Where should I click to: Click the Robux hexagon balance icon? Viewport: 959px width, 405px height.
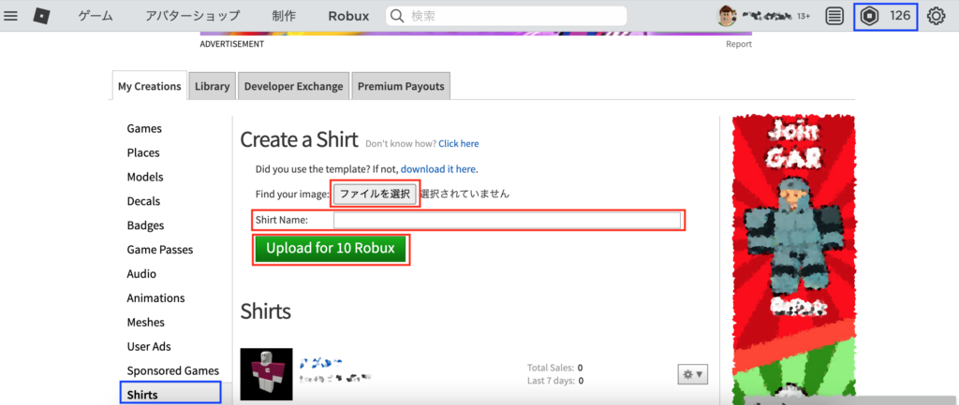click(869, 16)
